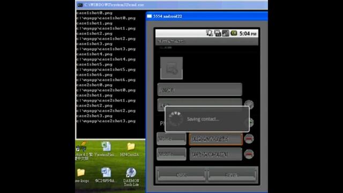The width and height of the screenshot is (343, 193).
Task: Click the line c:\myapp\case2shot1.png in cmd
Action: pos(106,100)
